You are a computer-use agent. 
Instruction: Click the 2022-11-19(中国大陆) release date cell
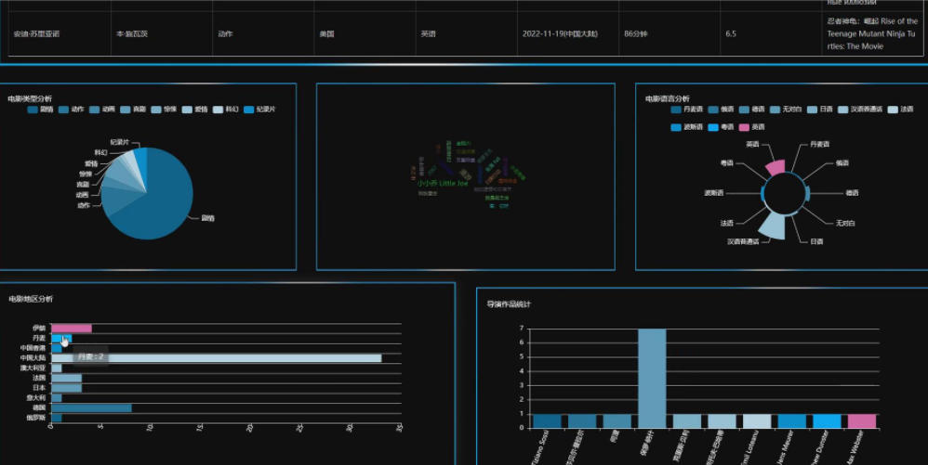[x=559, y=33]
